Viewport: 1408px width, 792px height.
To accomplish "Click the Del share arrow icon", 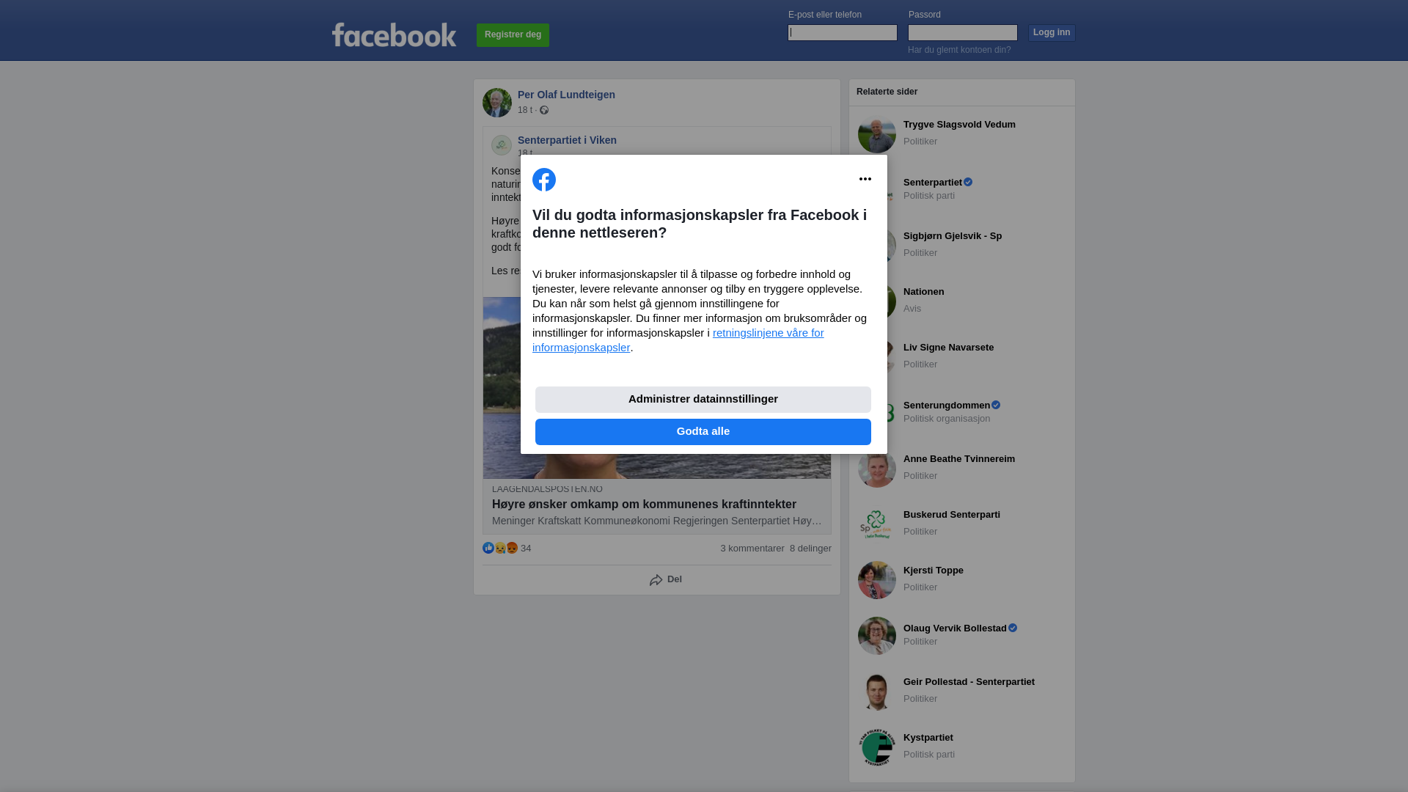I will pyautogui.click(x=656, y=580).
